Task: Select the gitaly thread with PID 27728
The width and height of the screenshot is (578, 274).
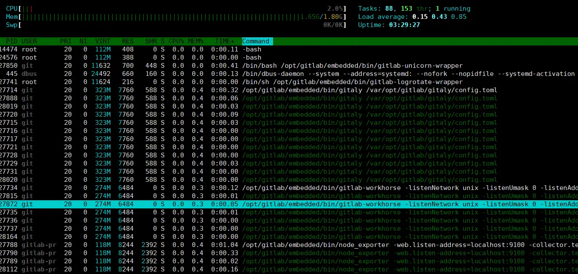Action: (x=289, y=155)
